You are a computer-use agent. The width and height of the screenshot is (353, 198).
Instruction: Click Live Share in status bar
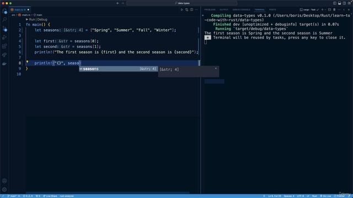[x=50, y=196]
